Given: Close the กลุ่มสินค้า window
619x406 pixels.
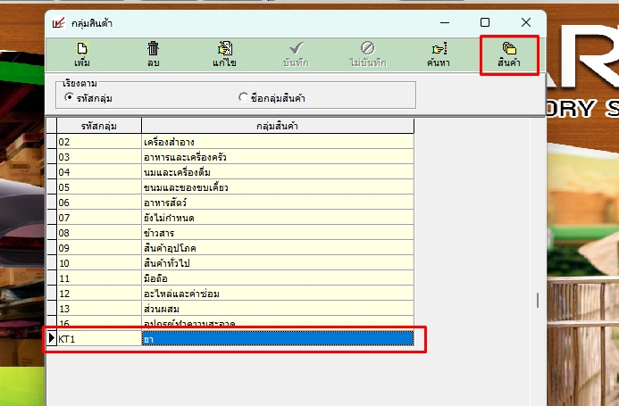Looking at the screenshot, I should tap(526, 22).
